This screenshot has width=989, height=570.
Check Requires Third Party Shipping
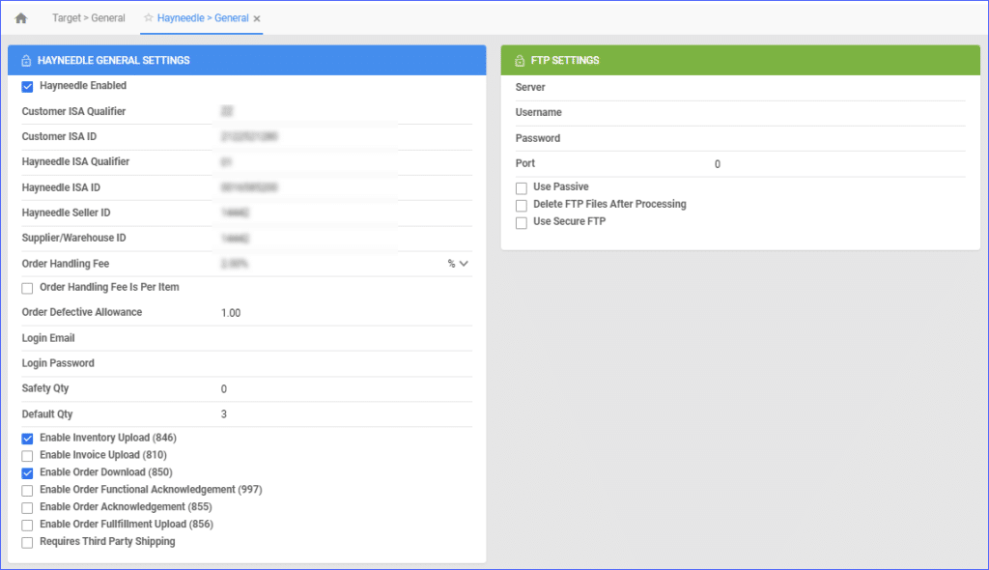point(28,541)
